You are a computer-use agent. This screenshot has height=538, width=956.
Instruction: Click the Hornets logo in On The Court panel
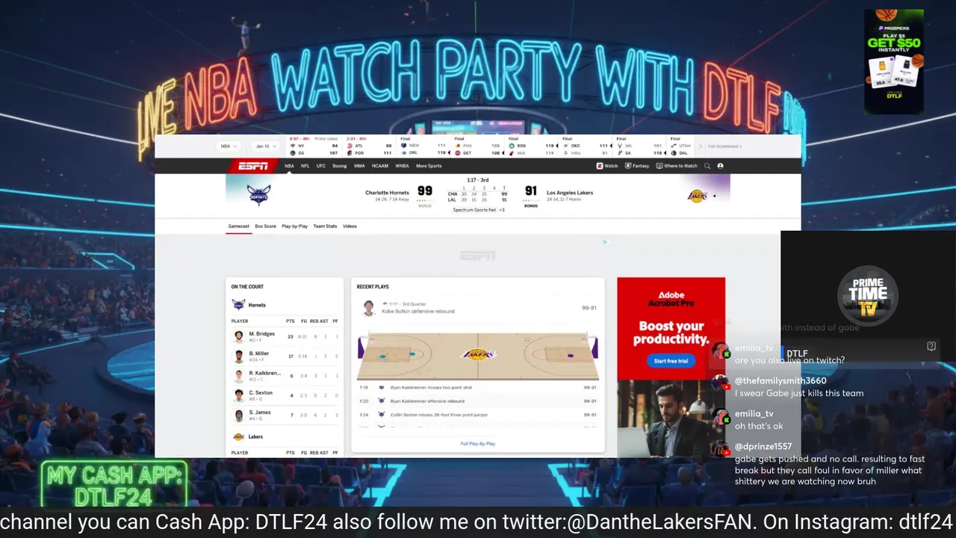click(238, 305)
